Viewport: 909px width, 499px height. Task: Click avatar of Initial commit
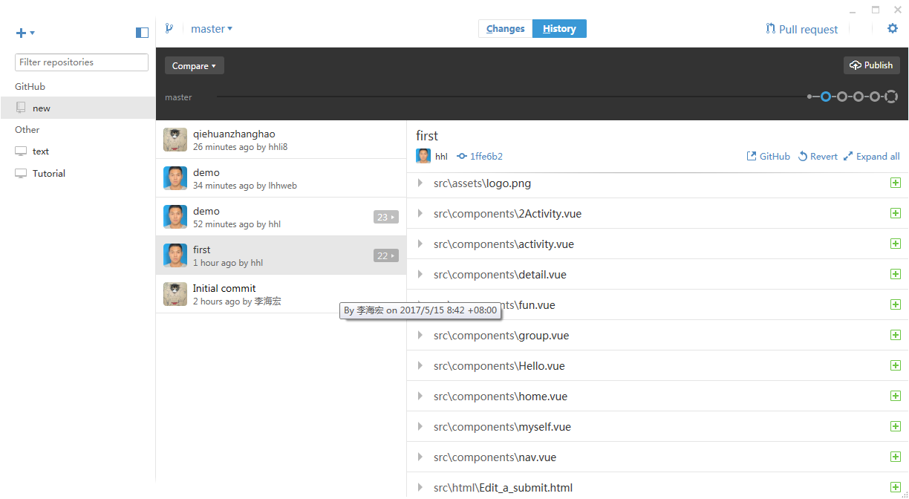tap(175, 294)
